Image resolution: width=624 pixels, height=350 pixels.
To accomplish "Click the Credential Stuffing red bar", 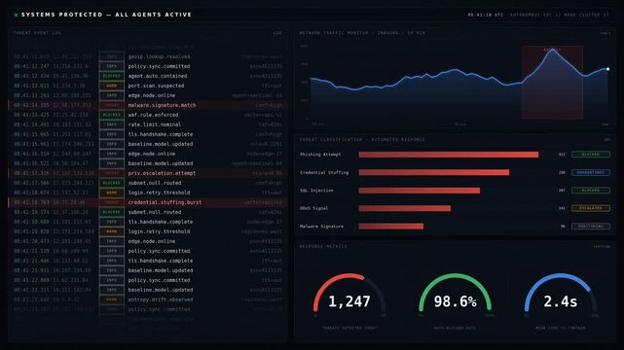I will tap(434, 172).
